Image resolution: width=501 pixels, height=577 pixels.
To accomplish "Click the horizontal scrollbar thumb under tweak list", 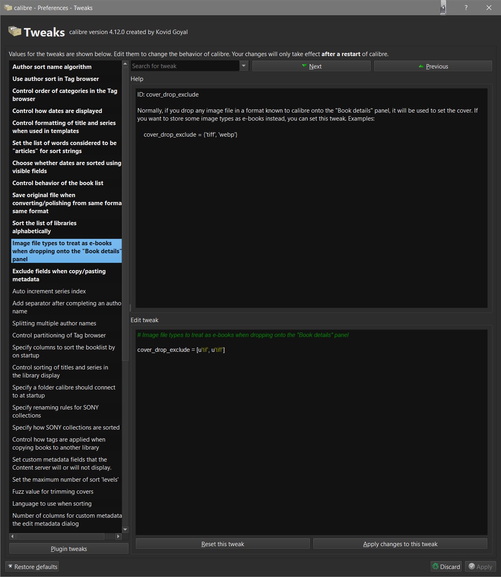I will click(x=60, y=536).
